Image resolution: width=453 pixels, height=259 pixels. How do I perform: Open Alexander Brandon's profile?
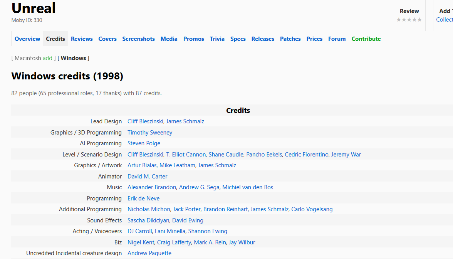pos(152,187)
